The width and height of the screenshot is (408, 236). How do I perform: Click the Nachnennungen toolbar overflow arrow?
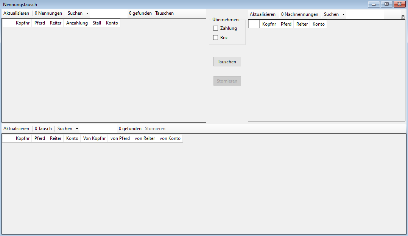[403, 17]
